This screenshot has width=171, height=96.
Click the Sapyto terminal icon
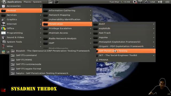click(13, 73)
